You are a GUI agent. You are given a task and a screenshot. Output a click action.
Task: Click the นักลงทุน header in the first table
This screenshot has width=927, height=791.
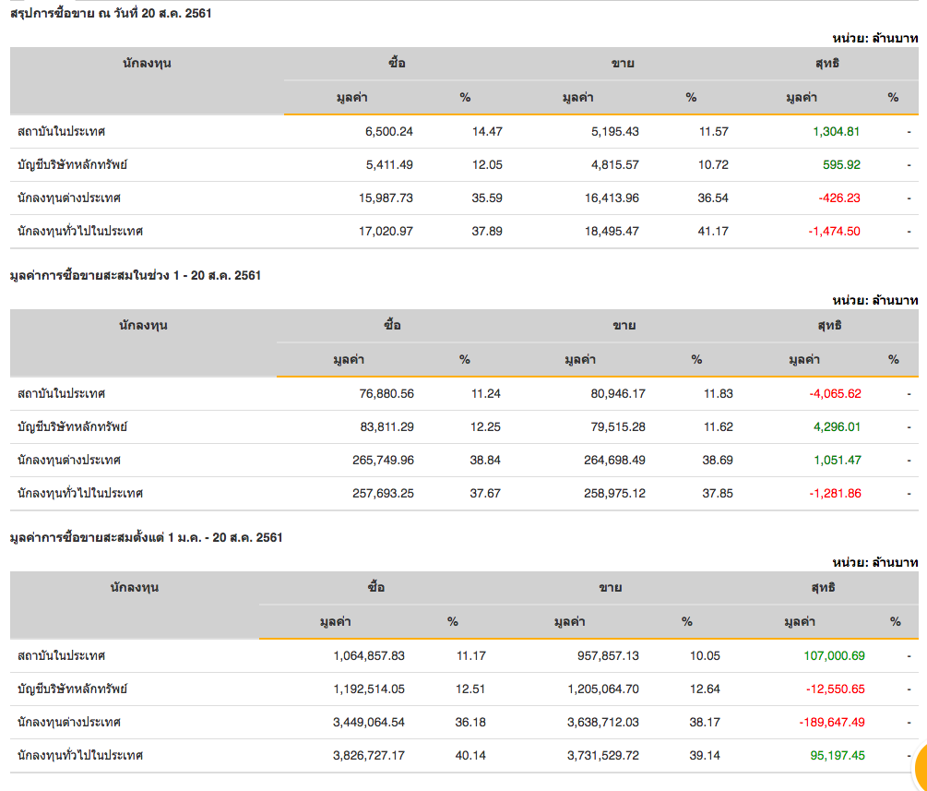147,64
